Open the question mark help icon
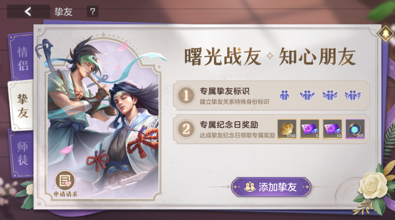Screen dimensions: 395x220 [x=93, y=11]
